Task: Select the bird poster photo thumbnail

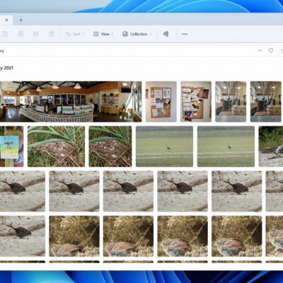Action: [x=11, y=146]
